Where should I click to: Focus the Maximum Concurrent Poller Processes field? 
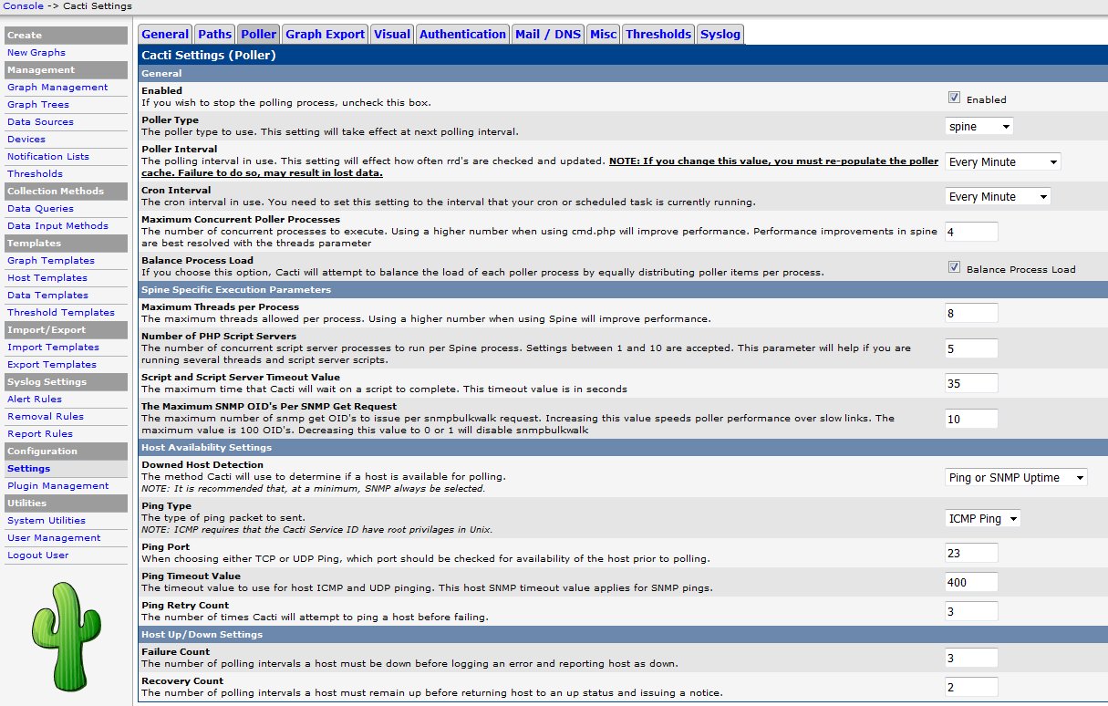coord(971,232)
